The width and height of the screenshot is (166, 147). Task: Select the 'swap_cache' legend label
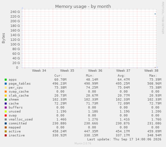pos(19,92)
